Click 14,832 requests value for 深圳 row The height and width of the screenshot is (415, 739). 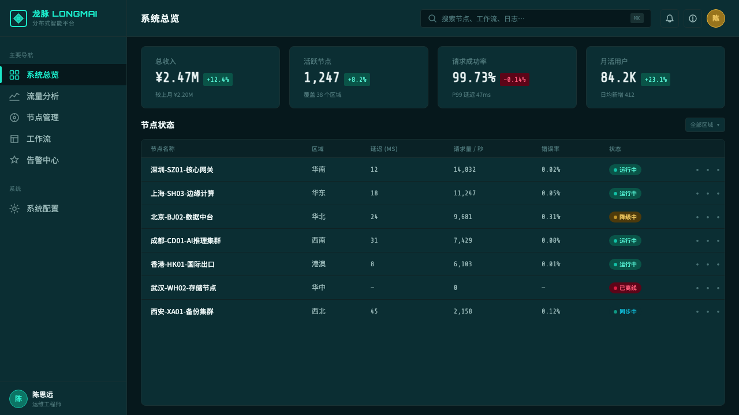[x=465, y=170]
